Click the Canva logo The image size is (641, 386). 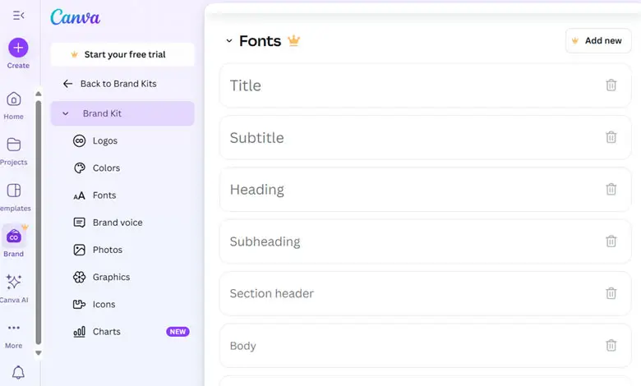tap(76, 17)
